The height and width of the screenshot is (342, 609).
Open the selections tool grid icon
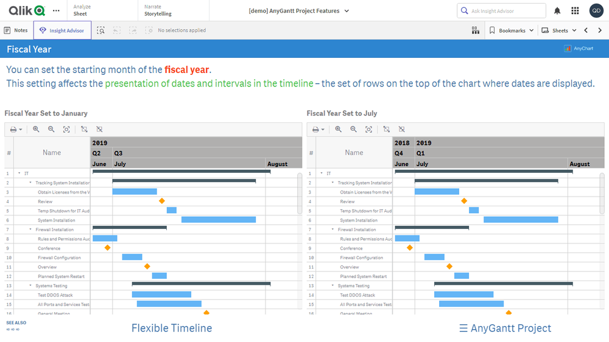point(475,30)
